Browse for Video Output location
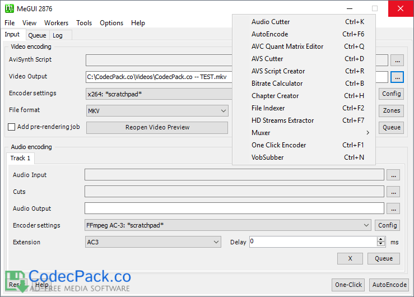414x297 pixels. 397,77
